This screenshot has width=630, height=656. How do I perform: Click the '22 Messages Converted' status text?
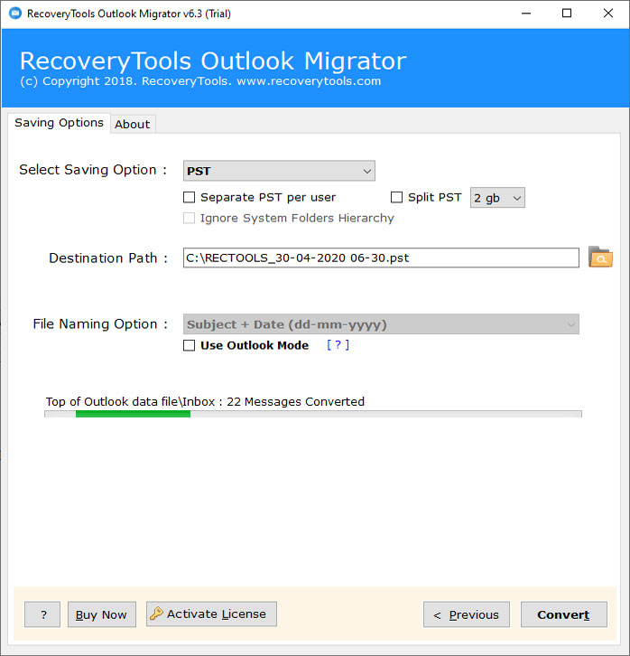point(295,401)
